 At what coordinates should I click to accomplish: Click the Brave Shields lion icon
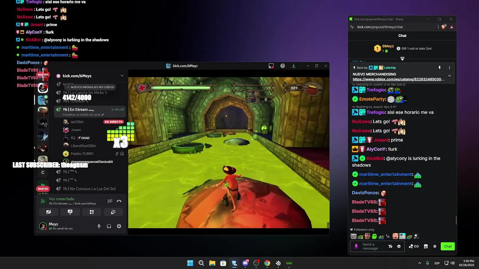pos(444,27)
